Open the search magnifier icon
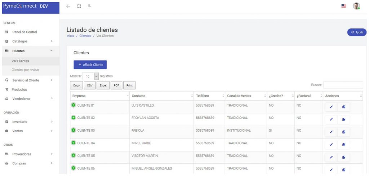The width and height of the screenshot is (369, 176). click(x=89, y=6)
